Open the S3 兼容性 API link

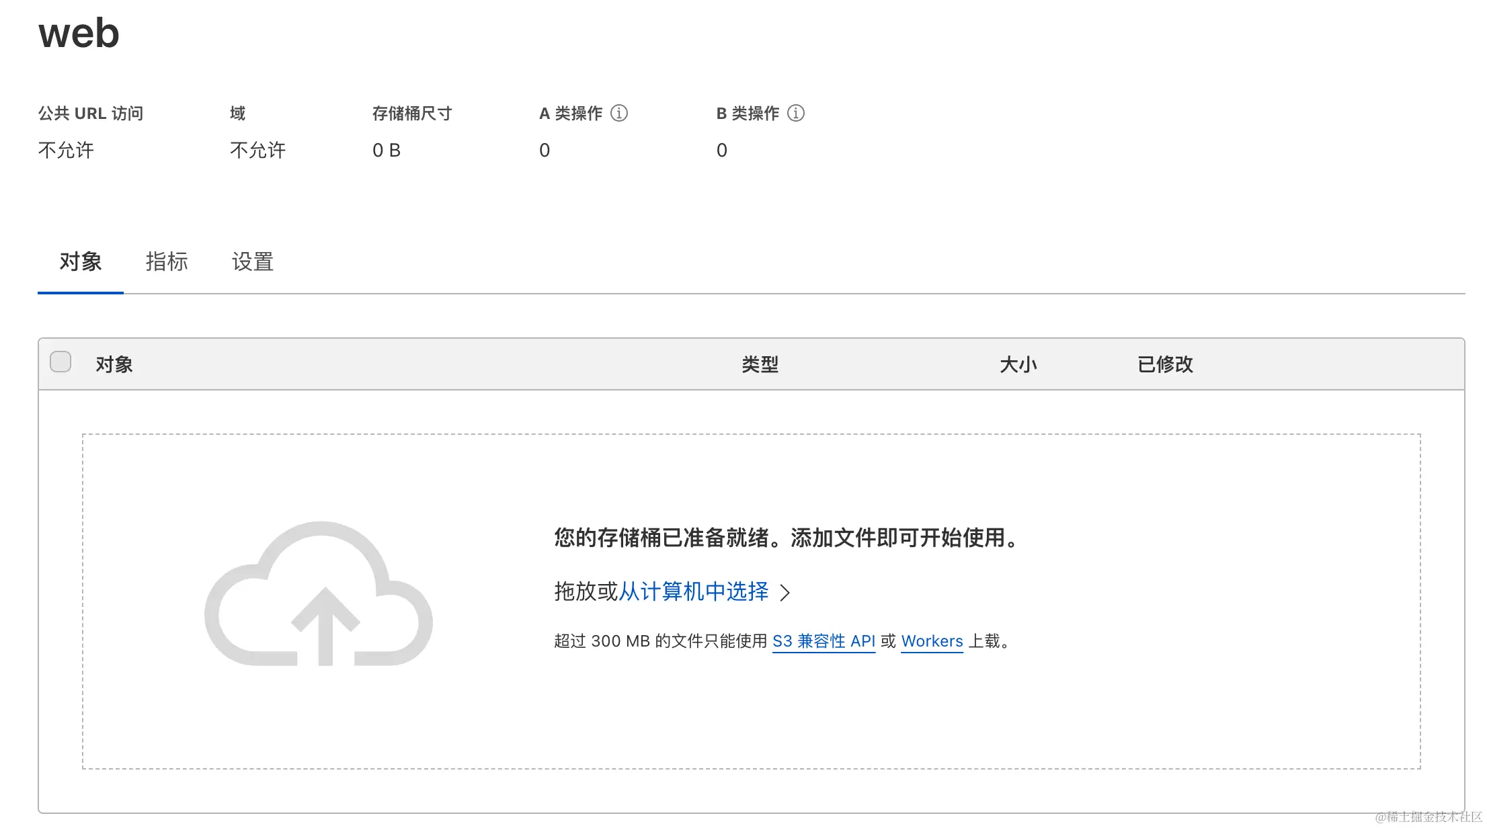(x=823, y=641)
